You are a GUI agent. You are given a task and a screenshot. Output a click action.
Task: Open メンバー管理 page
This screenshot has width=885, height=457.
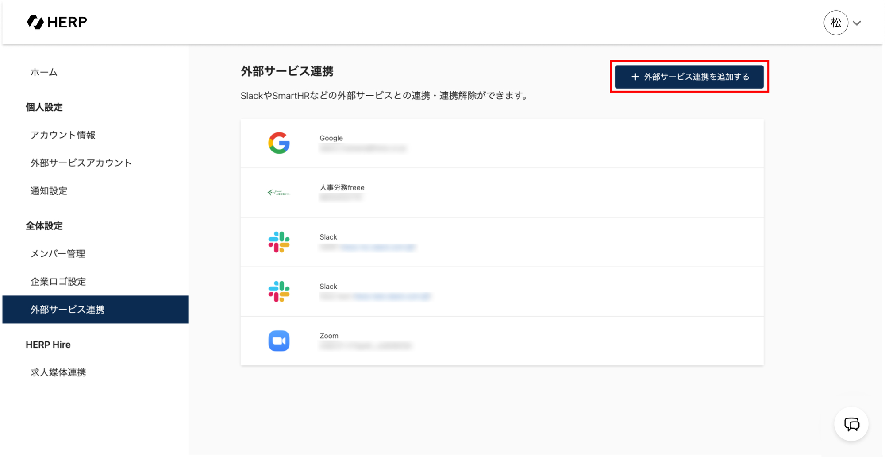click(58, 254)
